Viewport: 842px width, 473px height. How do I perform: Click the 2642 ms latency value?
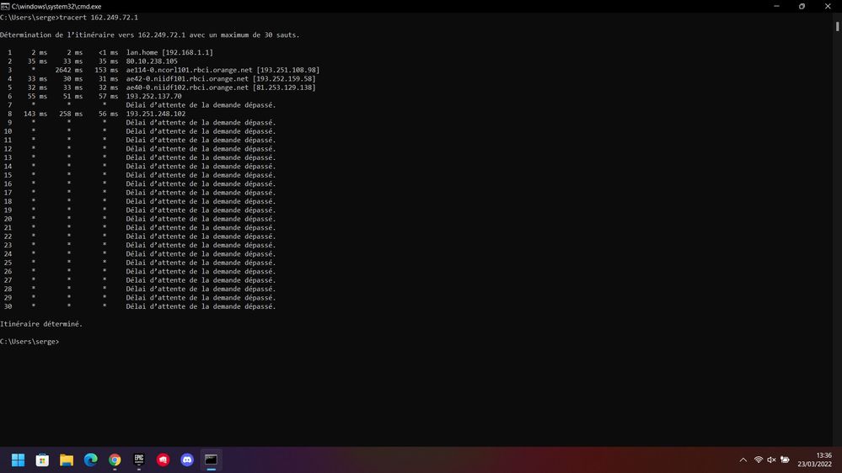tap(69, 70)
